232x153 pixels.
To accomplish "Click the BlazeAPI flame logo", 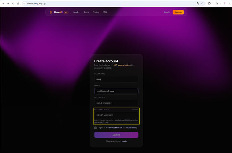I will [x=51, y=12].
